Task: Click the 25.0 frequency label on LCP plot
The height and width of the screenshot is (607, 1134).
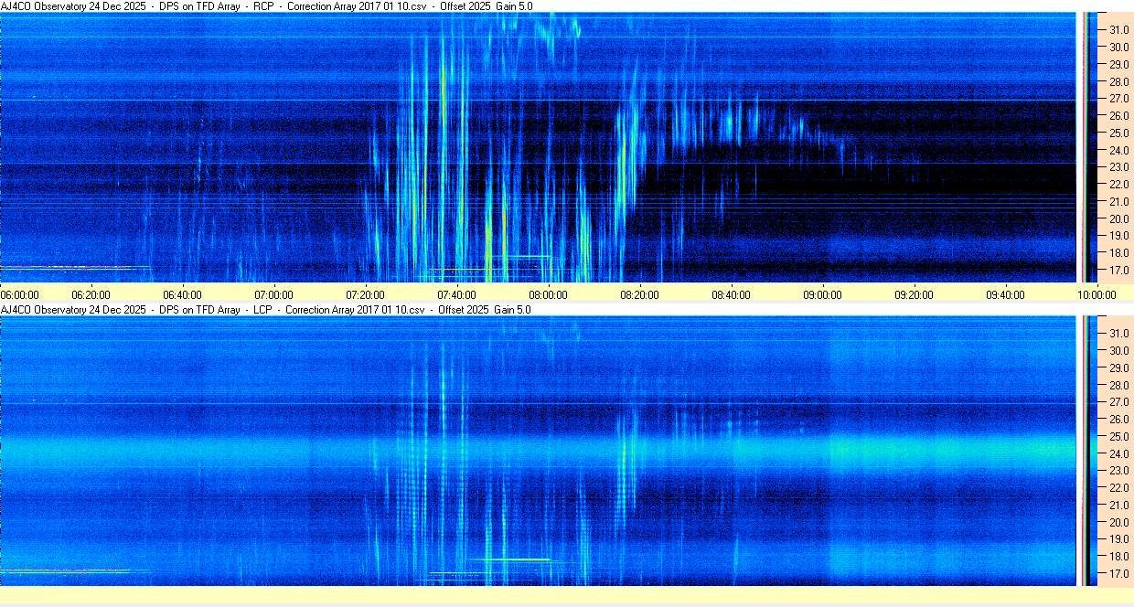Action: [x=1119, y=436]
